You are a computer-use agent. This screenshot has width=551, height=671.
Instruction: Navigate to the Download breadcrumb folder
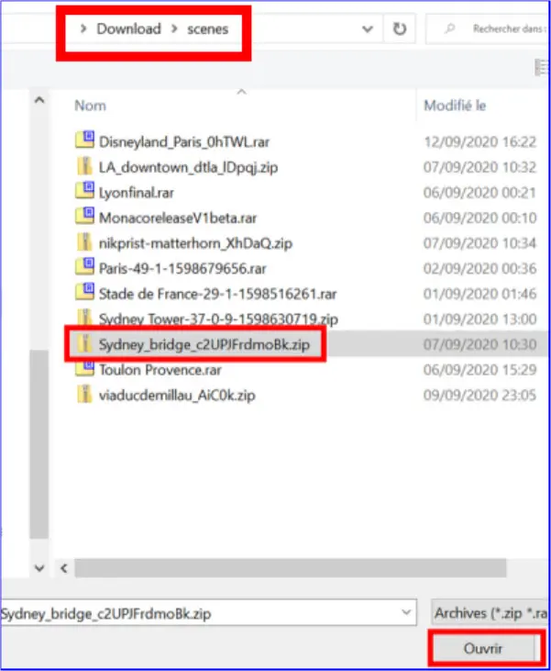click(x=128, y=29)
